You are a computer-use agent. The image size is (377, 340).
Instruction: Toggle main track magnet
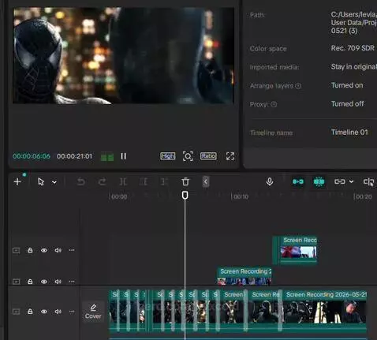coord(298,181)
